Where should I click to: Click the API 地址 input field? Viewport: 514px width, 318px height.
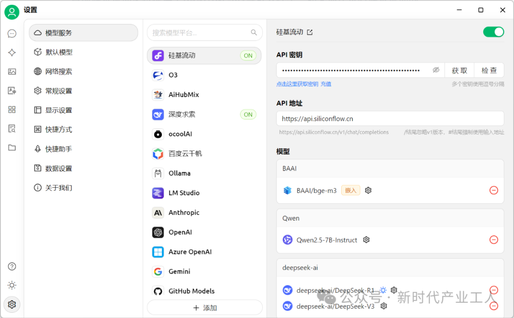click(x=390, y=118)
